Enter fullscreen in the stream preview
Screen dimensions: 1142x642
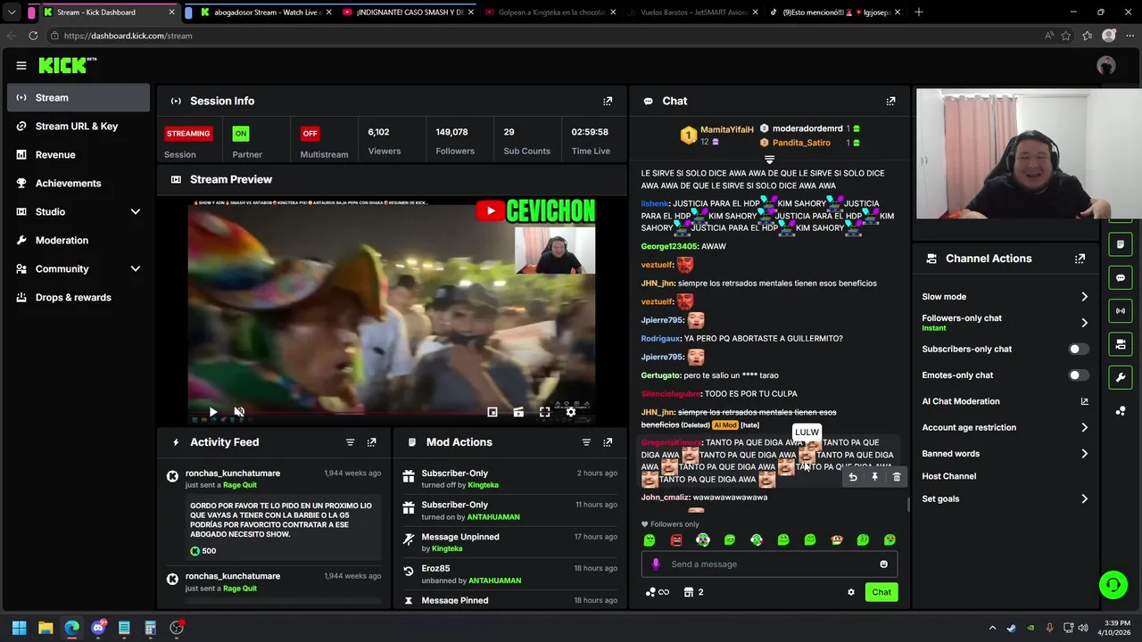[544, 412]
